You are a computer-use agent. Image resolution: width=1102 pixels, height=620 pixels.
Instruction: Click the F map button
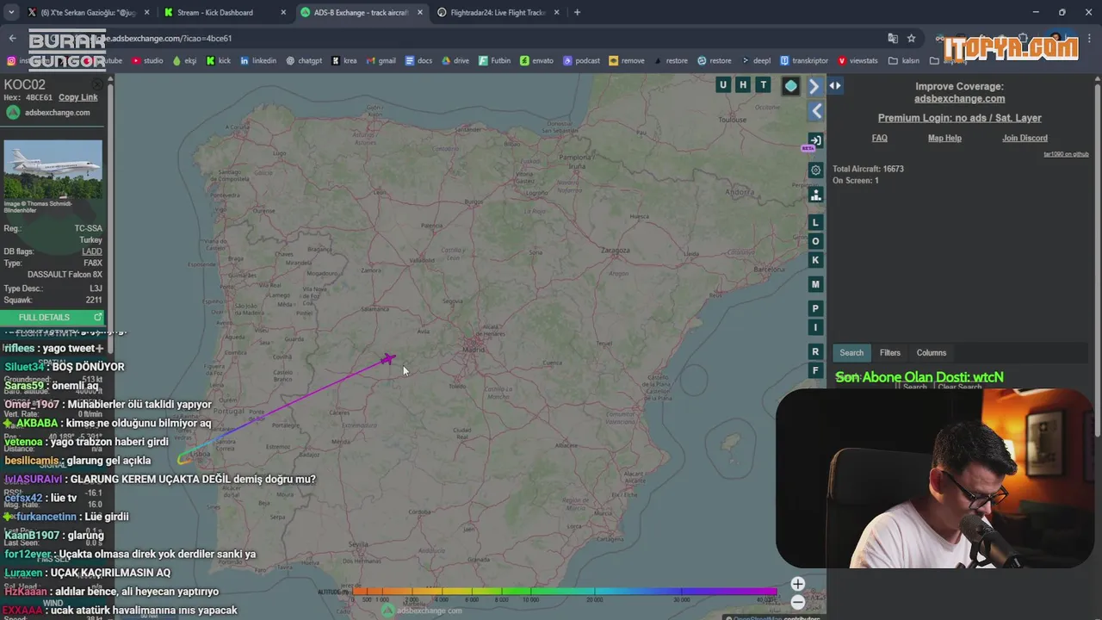click(x=815, y=370)
